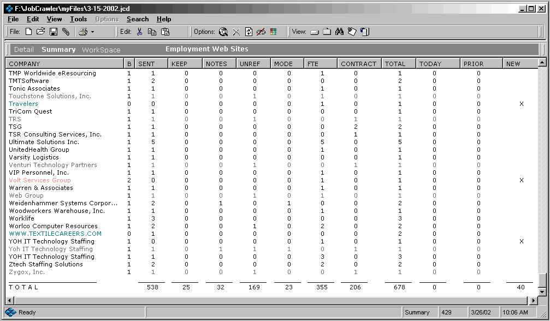This screenshot has height=321, width=550.
Task: Click the broken link options icon
Action: click(261, 32)
